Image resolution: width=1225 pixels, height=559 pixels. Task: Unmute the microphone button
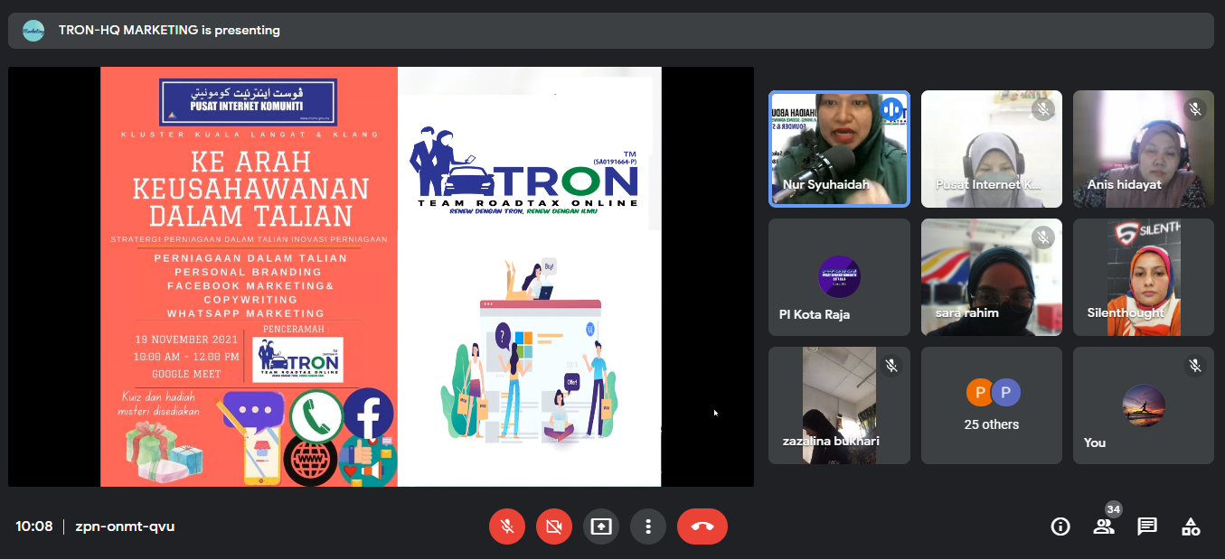coord(507,526)
